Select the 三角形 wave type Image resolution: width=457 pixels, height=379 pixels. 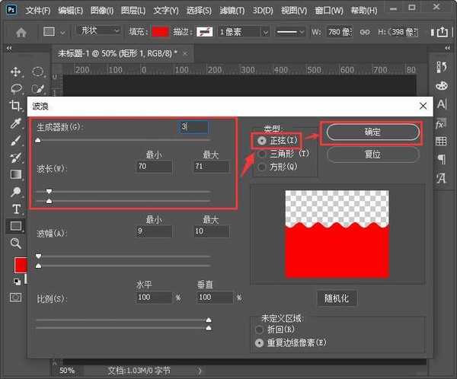pos(263,154)
